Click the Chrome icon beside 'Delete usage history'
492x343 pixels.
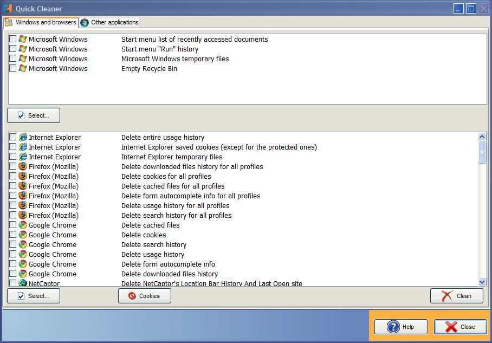(x=23, y=254)
